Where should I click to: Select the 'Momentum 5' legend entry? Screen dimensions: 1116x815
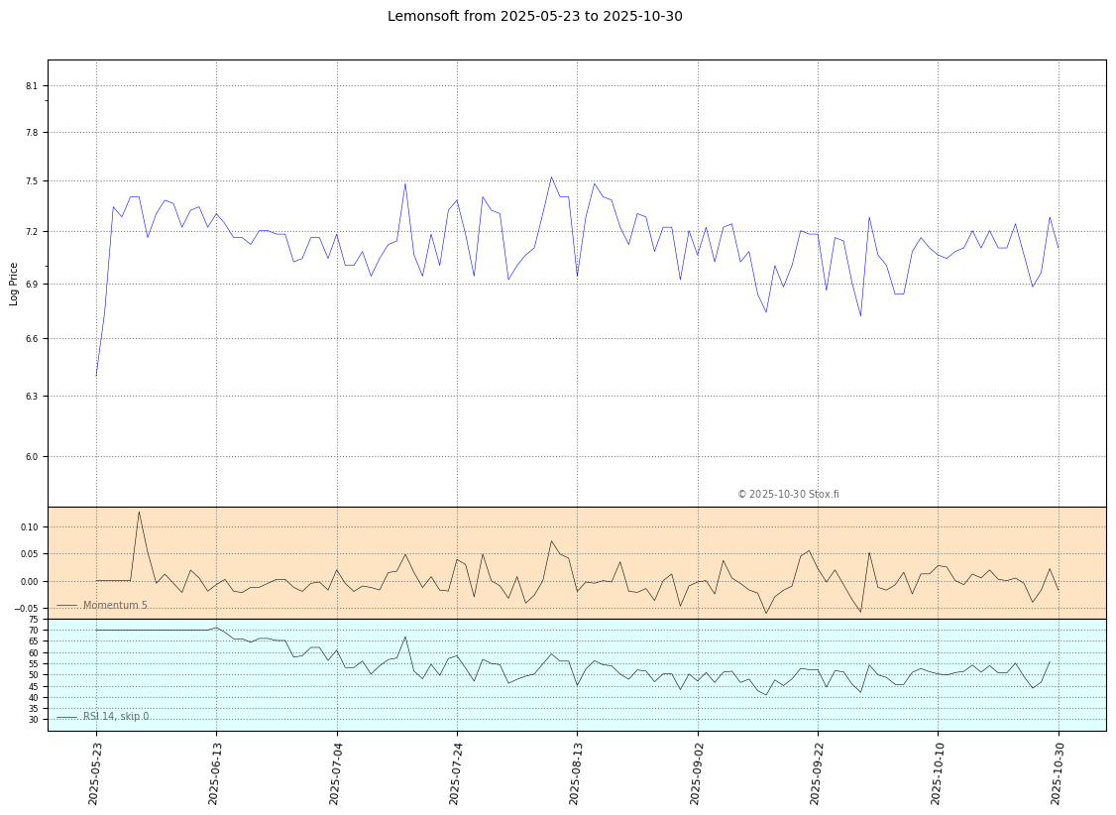[x=114, y=606]
